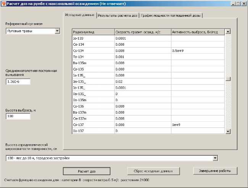This screenshot has width=248, height=188.
Task: Click the Активность выброса column header
Action: (198, 32)
